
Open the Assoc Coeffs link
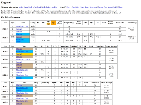point(112,7)
